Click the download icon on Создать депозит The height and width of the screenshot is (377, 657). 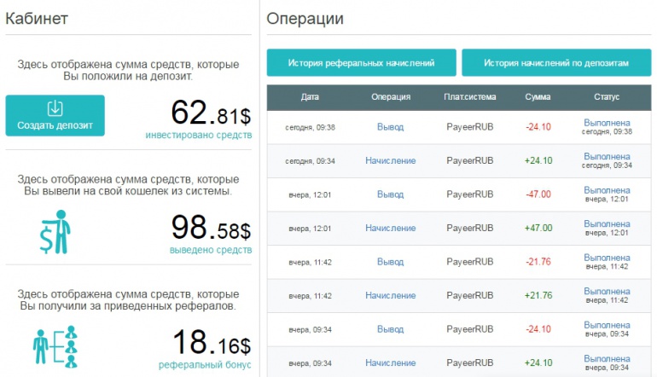(55, 108)
